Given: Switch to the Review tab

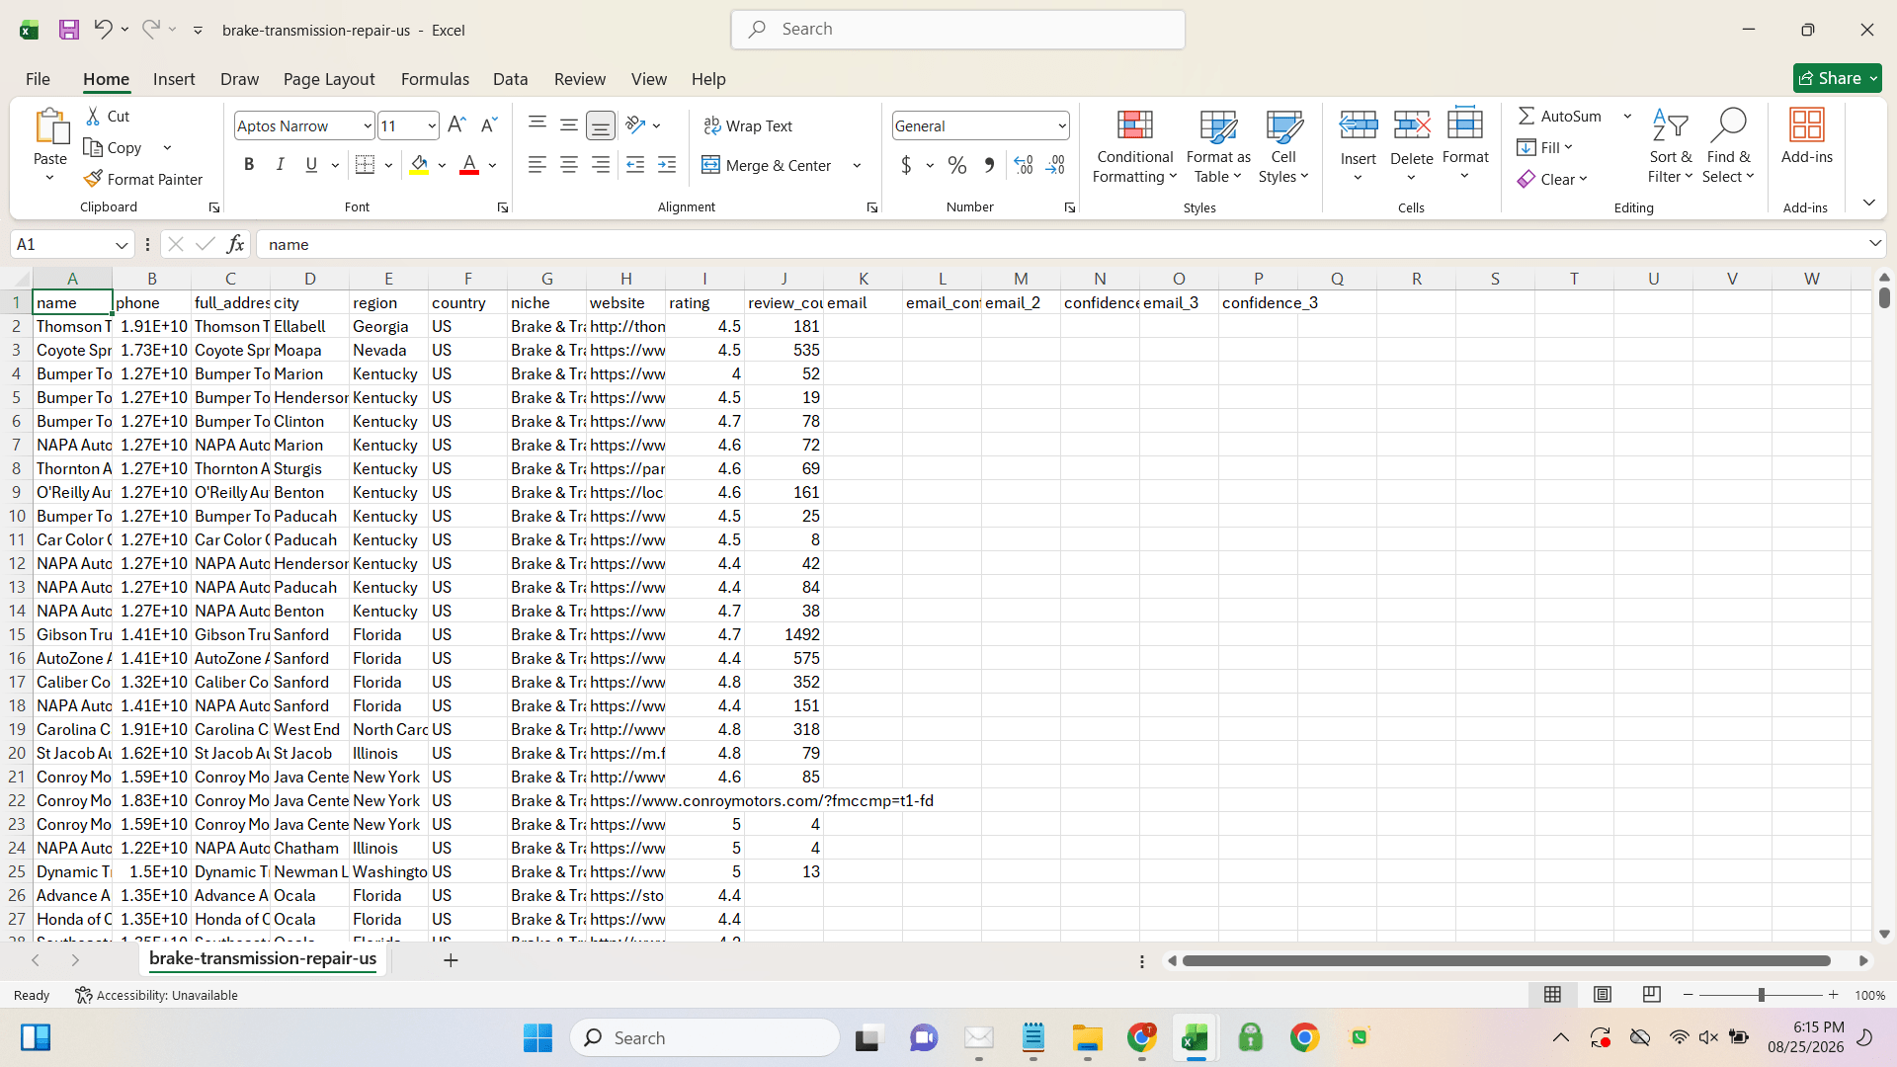Looking at the screenshot, I should click(x=580, y=79).
